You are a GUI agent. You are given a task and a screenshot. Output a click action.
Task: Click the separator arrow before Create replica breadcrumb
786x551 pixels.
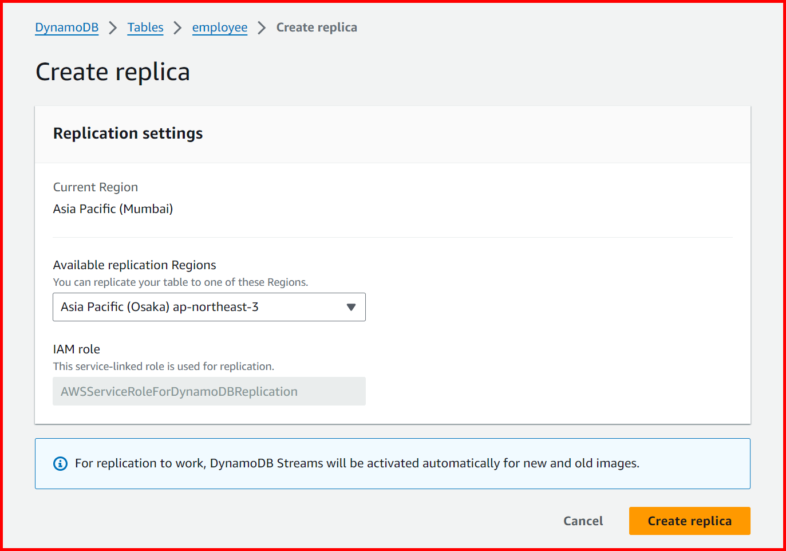point(262,27)
